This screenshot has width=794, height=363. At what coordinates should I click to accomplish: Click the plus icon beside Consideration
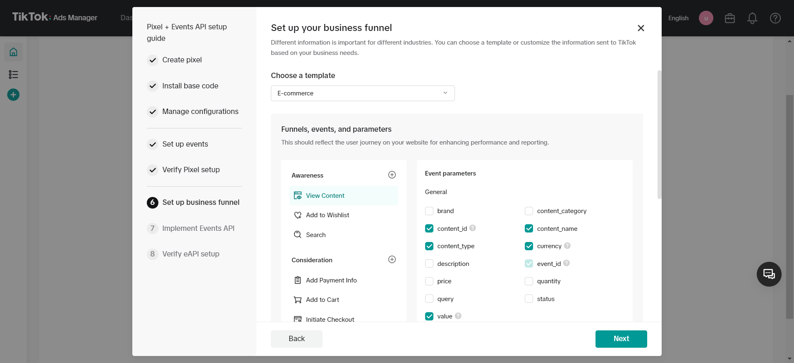click(392, 259)
